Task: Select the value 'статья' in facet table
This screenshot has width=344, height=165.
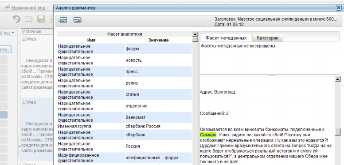Action: (x=132, y=94)
